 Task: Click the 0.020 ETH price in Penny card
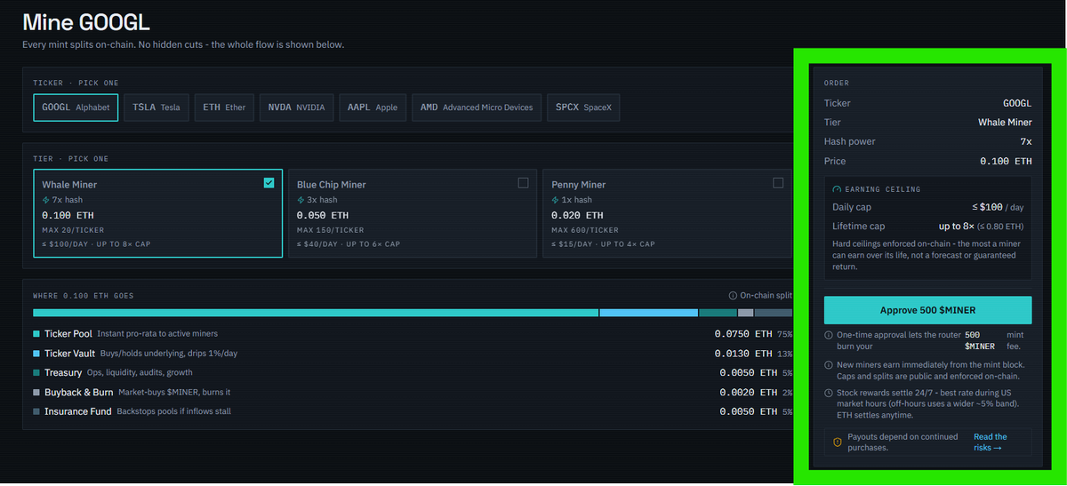[x=577, y=216]
